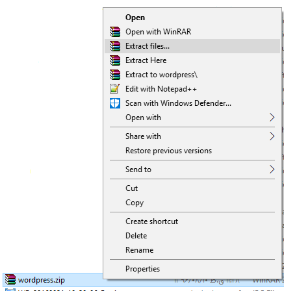Click the Windows Defender shield icon
Screen dimensions: 284x291
tap(115, 103)
